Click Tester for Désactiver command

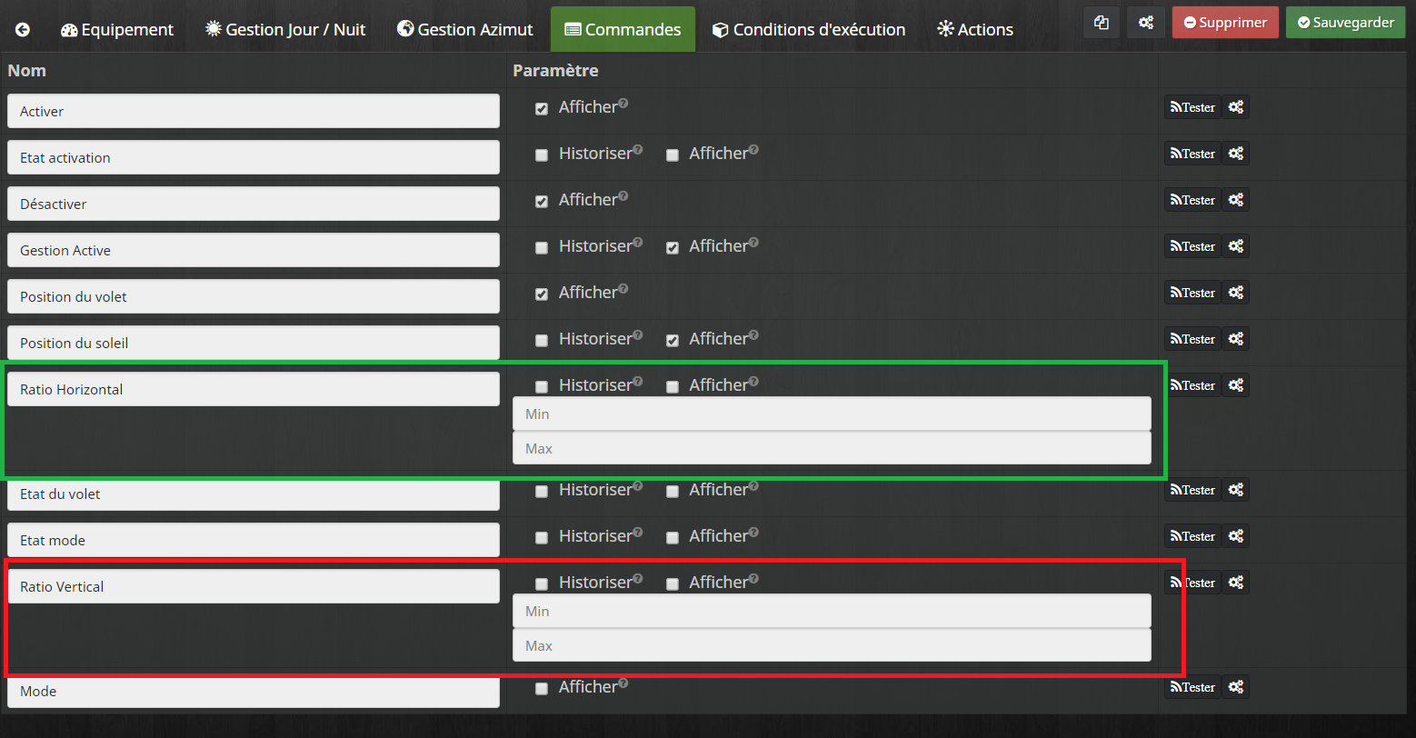1192,200
